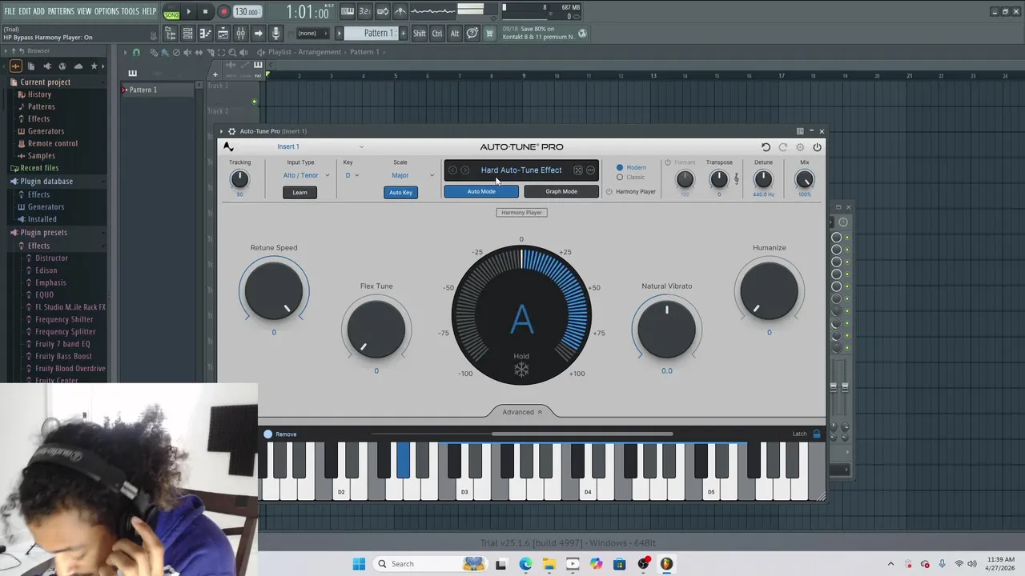The width and height of the screenshot is (1025, 576).
Task: Select Fruity 7 band EQ preset
Action: [x=62, y=344]
